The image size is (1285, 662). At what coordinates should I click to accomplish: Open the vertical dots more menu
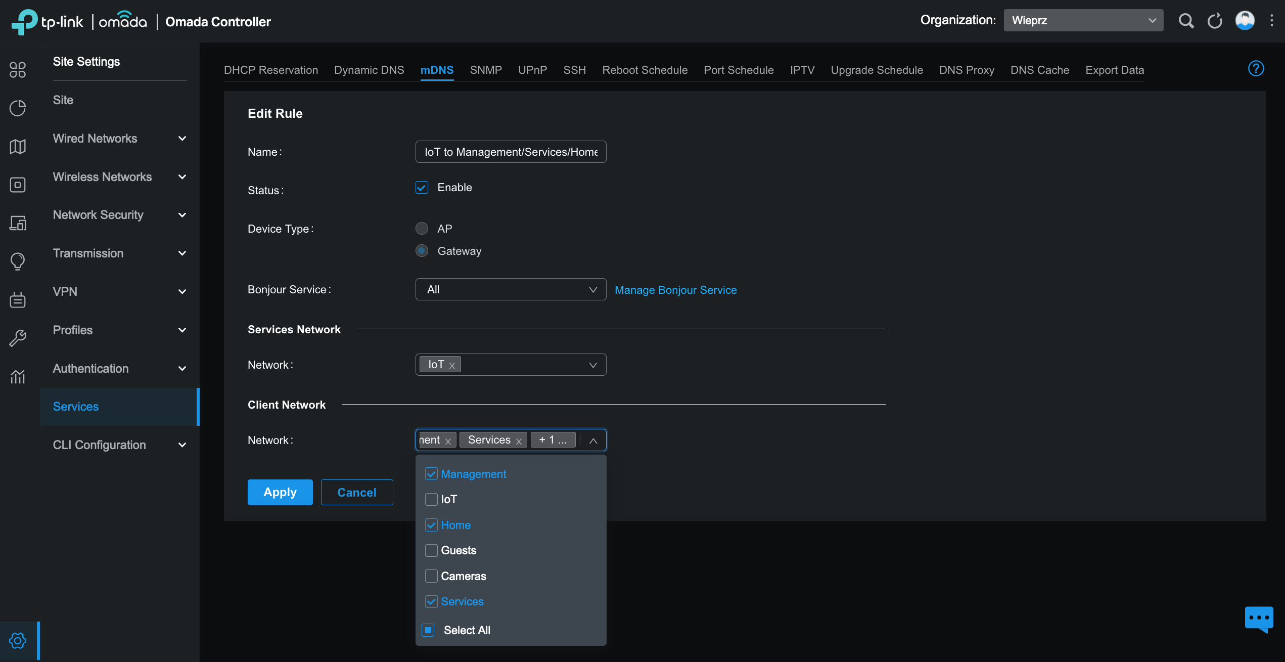[x=1272, y=21]
